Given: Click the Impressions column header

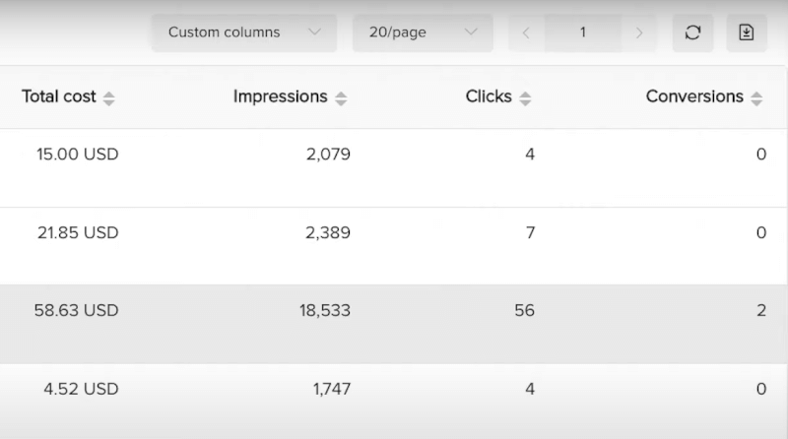Looking at the screenshot, I should point(280,96).
